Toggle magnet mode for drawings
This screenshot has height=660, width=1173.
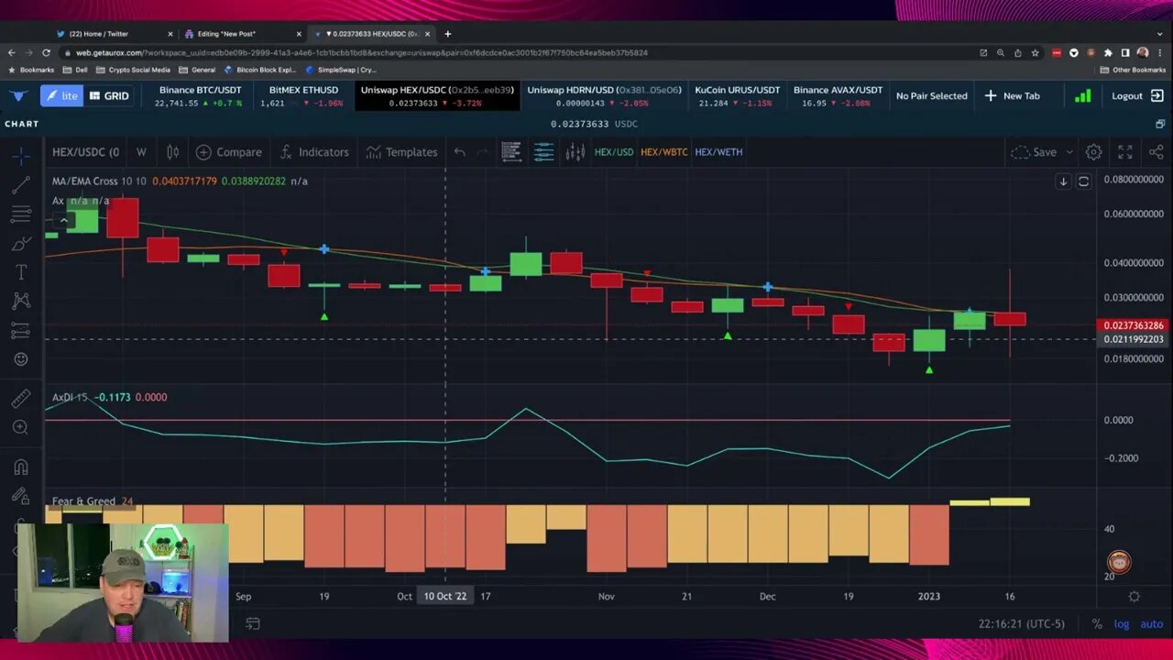coord(20,467)
